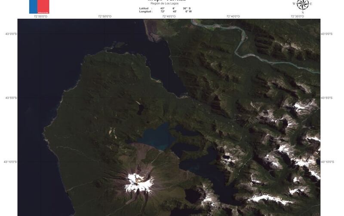Image resolution: width=344 pixels, height=216 pixels.
Task: Click the snow-capped volcano crater on the map
Action: pos(139,182)
